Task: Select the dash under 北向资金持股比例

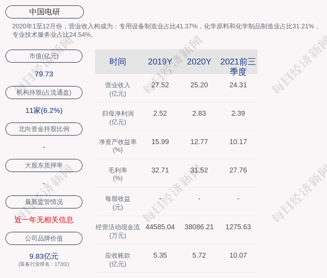Action: point(44,147)
